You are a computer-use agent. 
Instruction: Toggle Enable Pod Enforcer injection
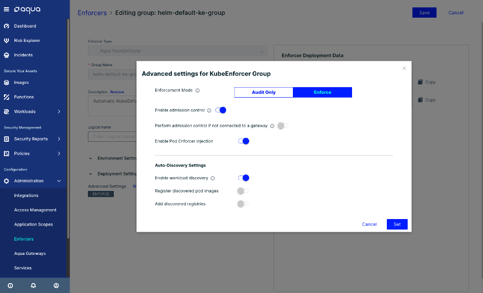(x=244, y=141)
